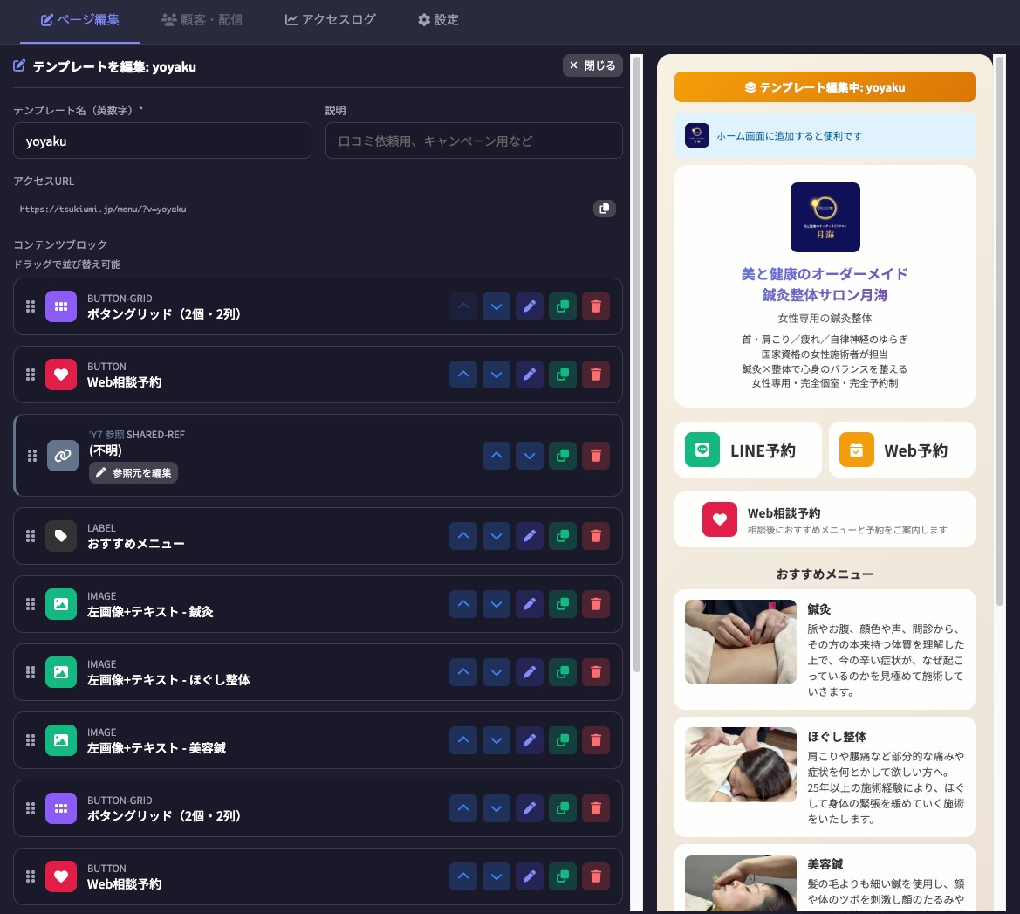Edit the 左画像+テキスト - 美容鍼 block
This screenshot has height=914, width=1020.
pyautogui.click(x=530, y=740)
